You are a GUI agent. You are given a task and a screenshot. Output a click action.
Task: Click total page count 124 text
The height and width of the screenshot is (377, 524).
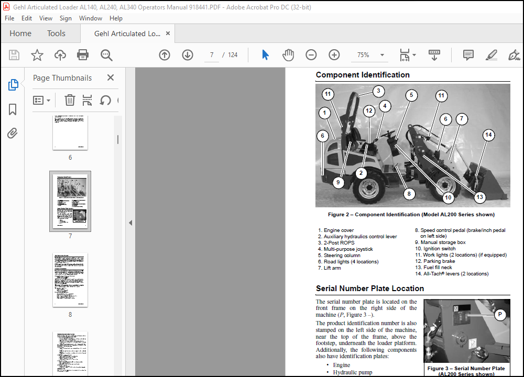(233, 55)
